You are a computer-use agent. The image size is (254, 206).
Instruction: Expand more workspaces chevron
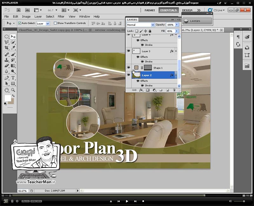click(199, 10)
